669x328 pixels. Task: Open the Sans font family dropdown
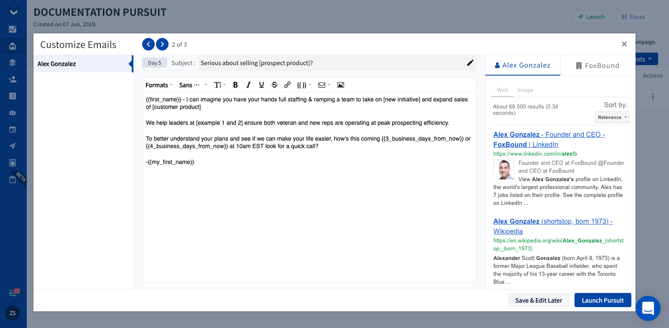(x=193, y=85)
